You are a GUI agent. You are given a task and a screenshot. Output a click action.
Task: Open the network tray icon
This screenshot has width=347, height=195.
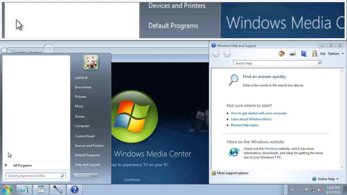(313, 190)
